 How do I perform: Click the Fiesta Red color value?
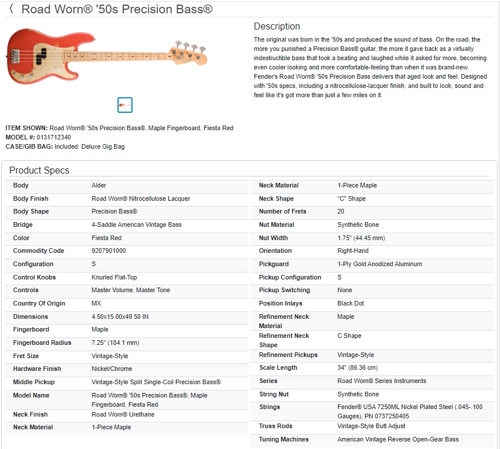coord(106,238)
